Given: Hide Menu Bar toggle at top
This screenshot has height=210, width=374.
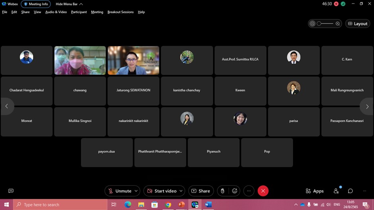Looking at the screenshot, I should point(69,4).
